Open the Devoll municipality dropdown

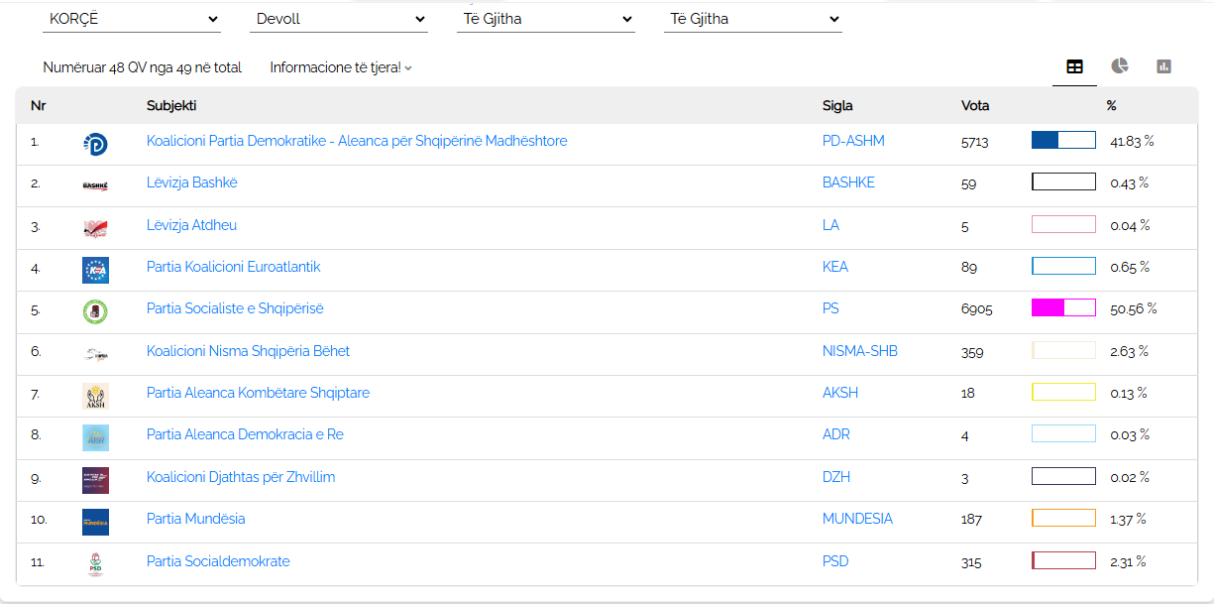[x=339, y=19]
